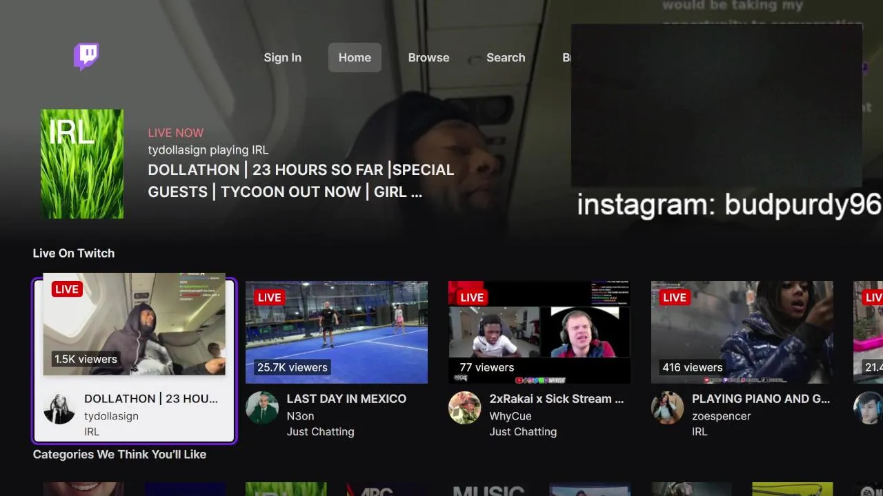883x496 pixels.
Task: Open the featured DOLLATHON stream title
Action: (301, 181)
